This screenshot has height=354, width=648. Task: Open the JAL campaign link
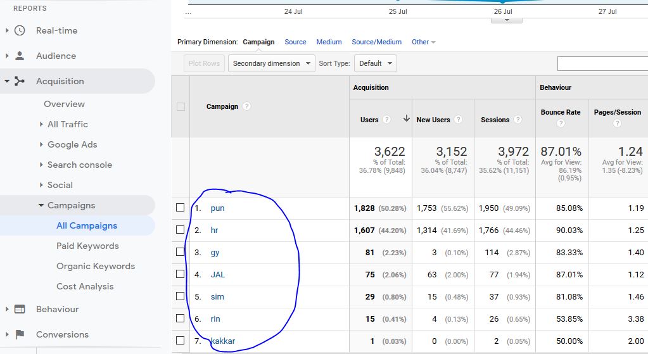click(x=218, y=274)
